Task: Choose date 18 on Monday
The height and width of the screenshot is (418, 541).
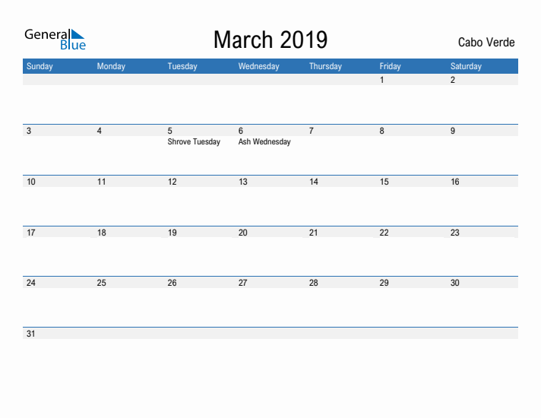Action: pyautogui.click(x=102, y=233)
